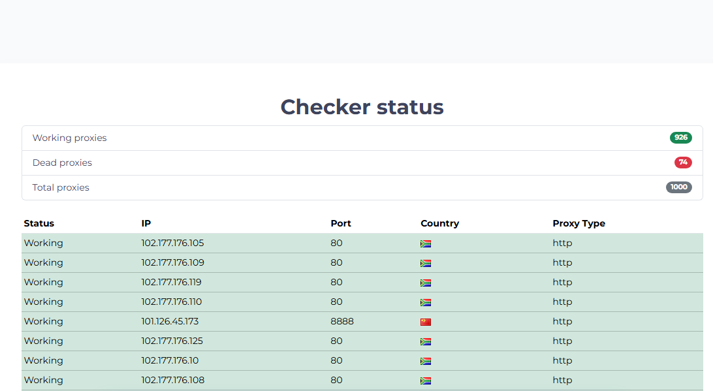
Task: Click the Checker status heading
Action: 362,107
